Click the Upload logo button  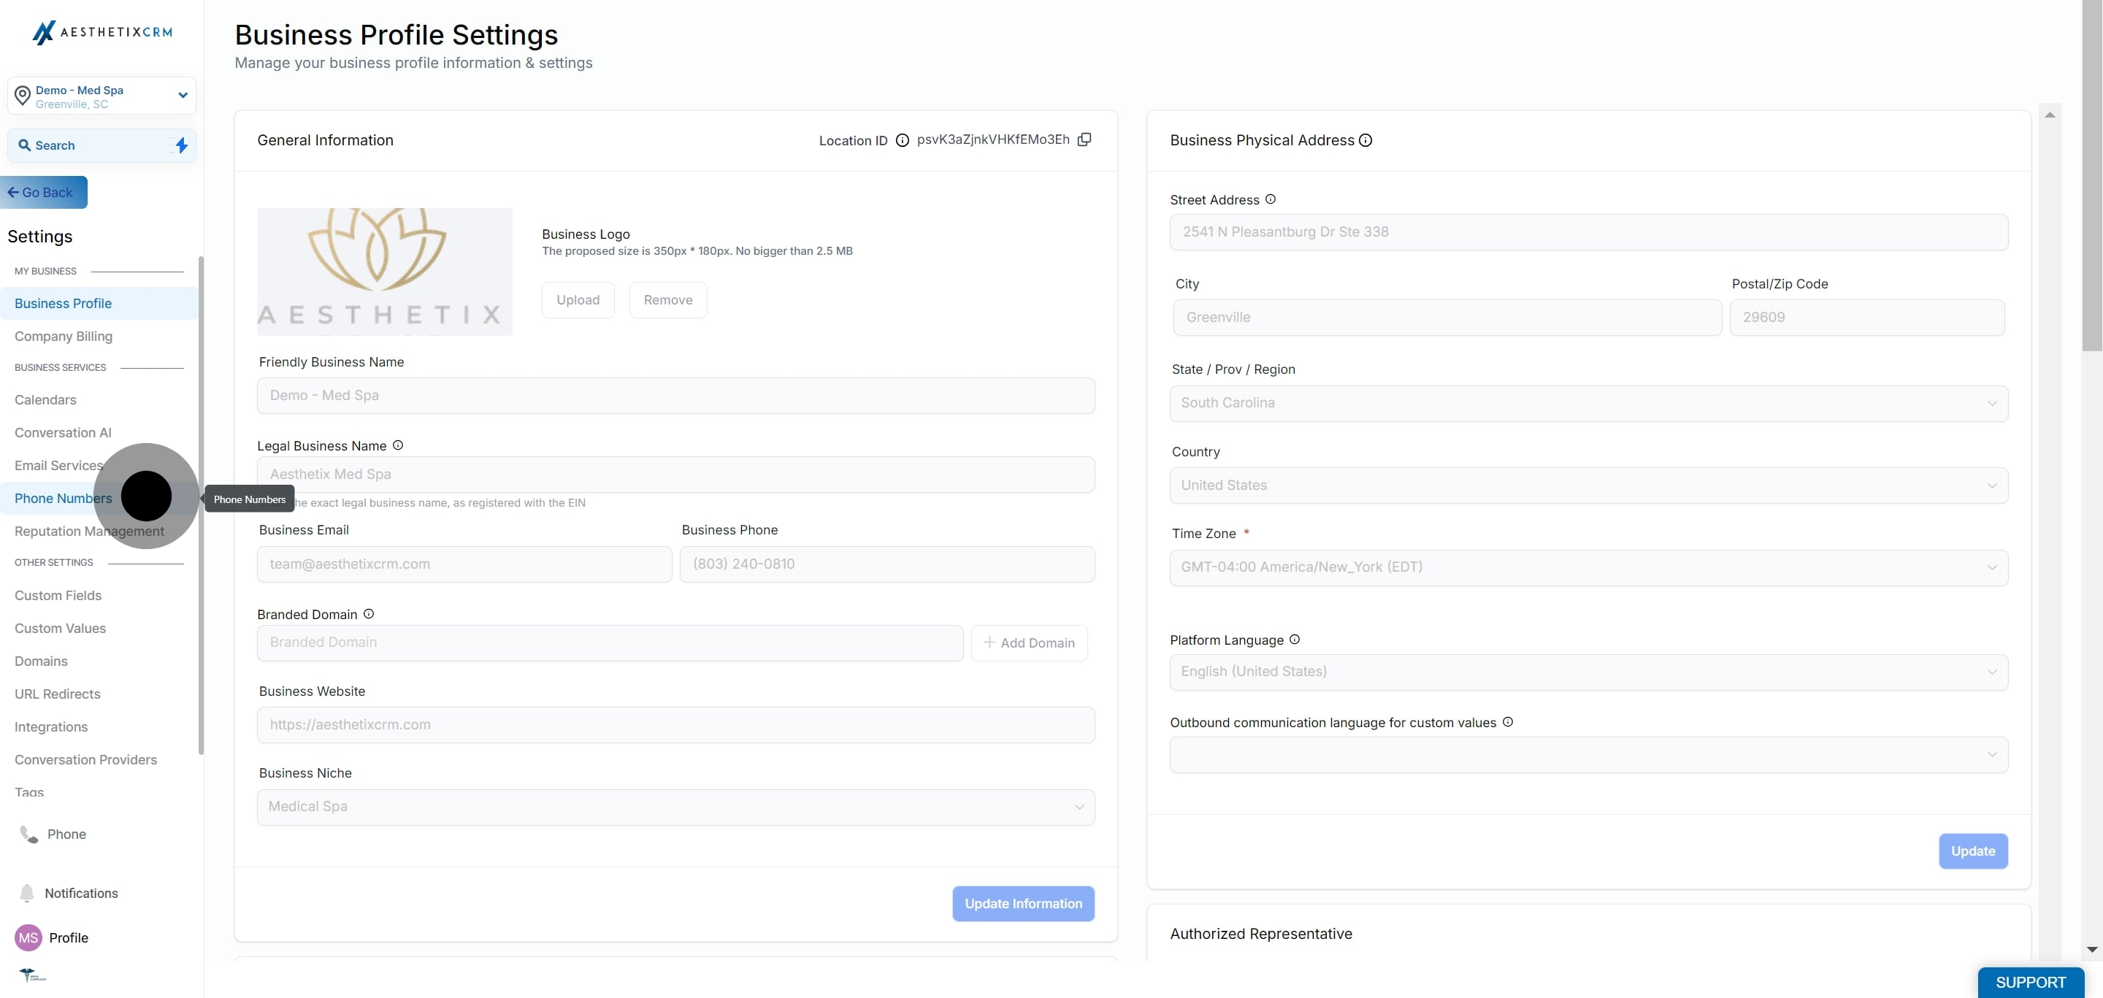(x=577, y=300)
